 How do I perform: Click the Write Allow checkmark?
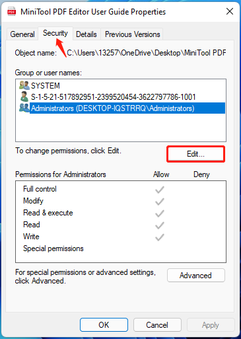click(x=160, y=237)
